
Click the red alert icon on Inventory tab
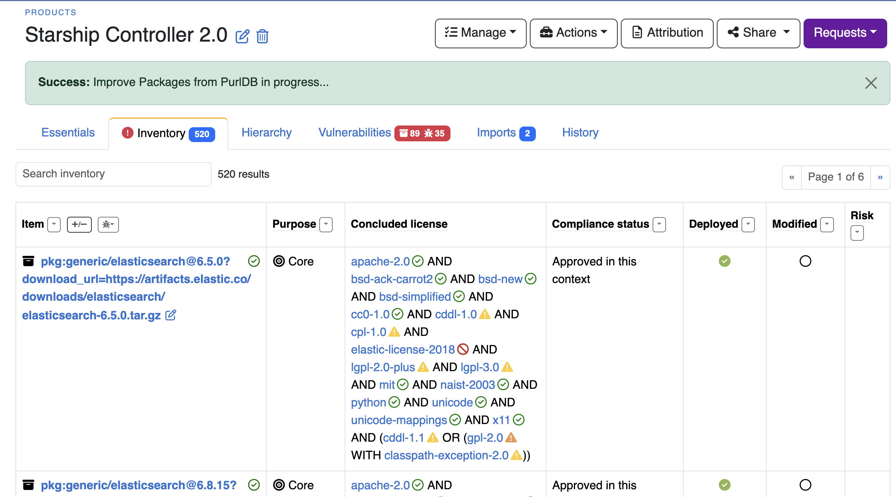[127, 133]
